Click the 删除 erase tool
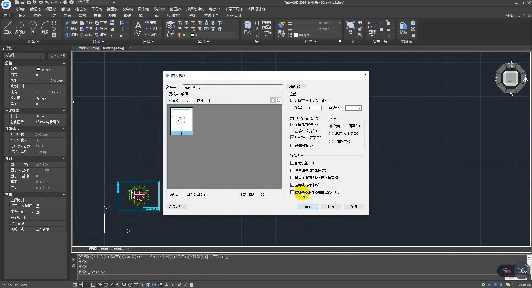 pyautogui.click(x=71, y=23)
